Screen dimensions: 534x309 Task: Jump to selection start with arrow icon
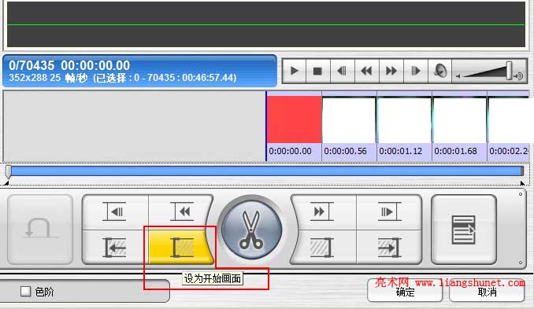115,247
